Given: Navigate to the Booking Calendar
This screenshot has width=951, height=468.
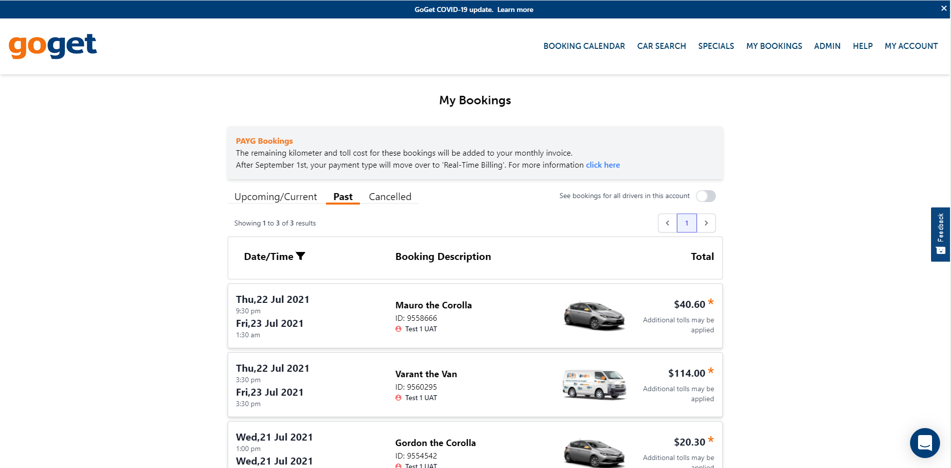Looking at the screenshot, I should [584, 46].
